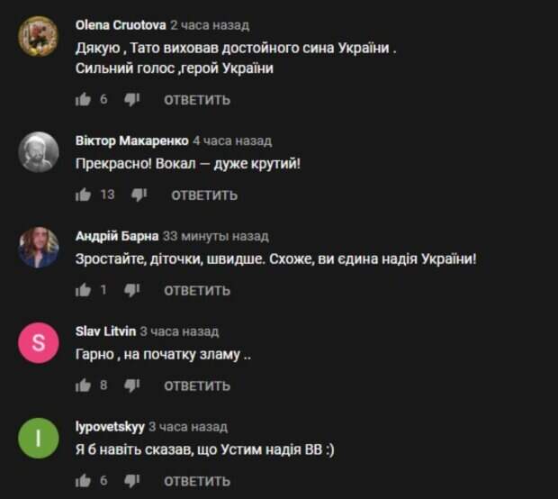This screenshot has height=499, width=558.
Task: Open Андрій Барна channel name link
Action: [117, 236]
